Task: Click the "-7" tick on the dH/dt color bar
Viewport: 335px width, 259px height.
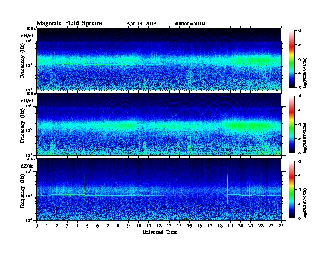Action: [x=300, y=59]
